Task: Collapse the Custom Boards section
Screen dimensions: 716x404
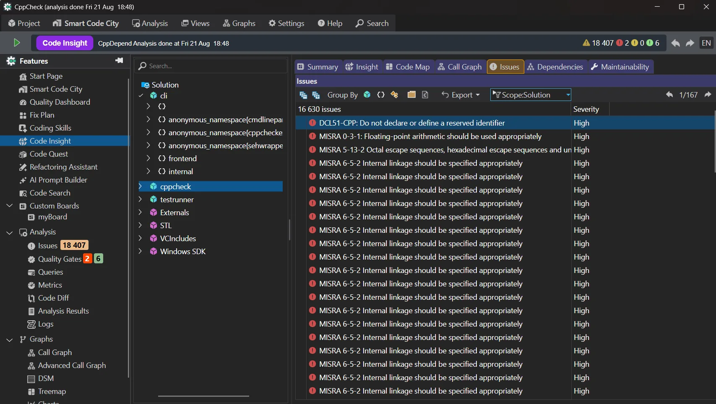Action: pos(10,206)
